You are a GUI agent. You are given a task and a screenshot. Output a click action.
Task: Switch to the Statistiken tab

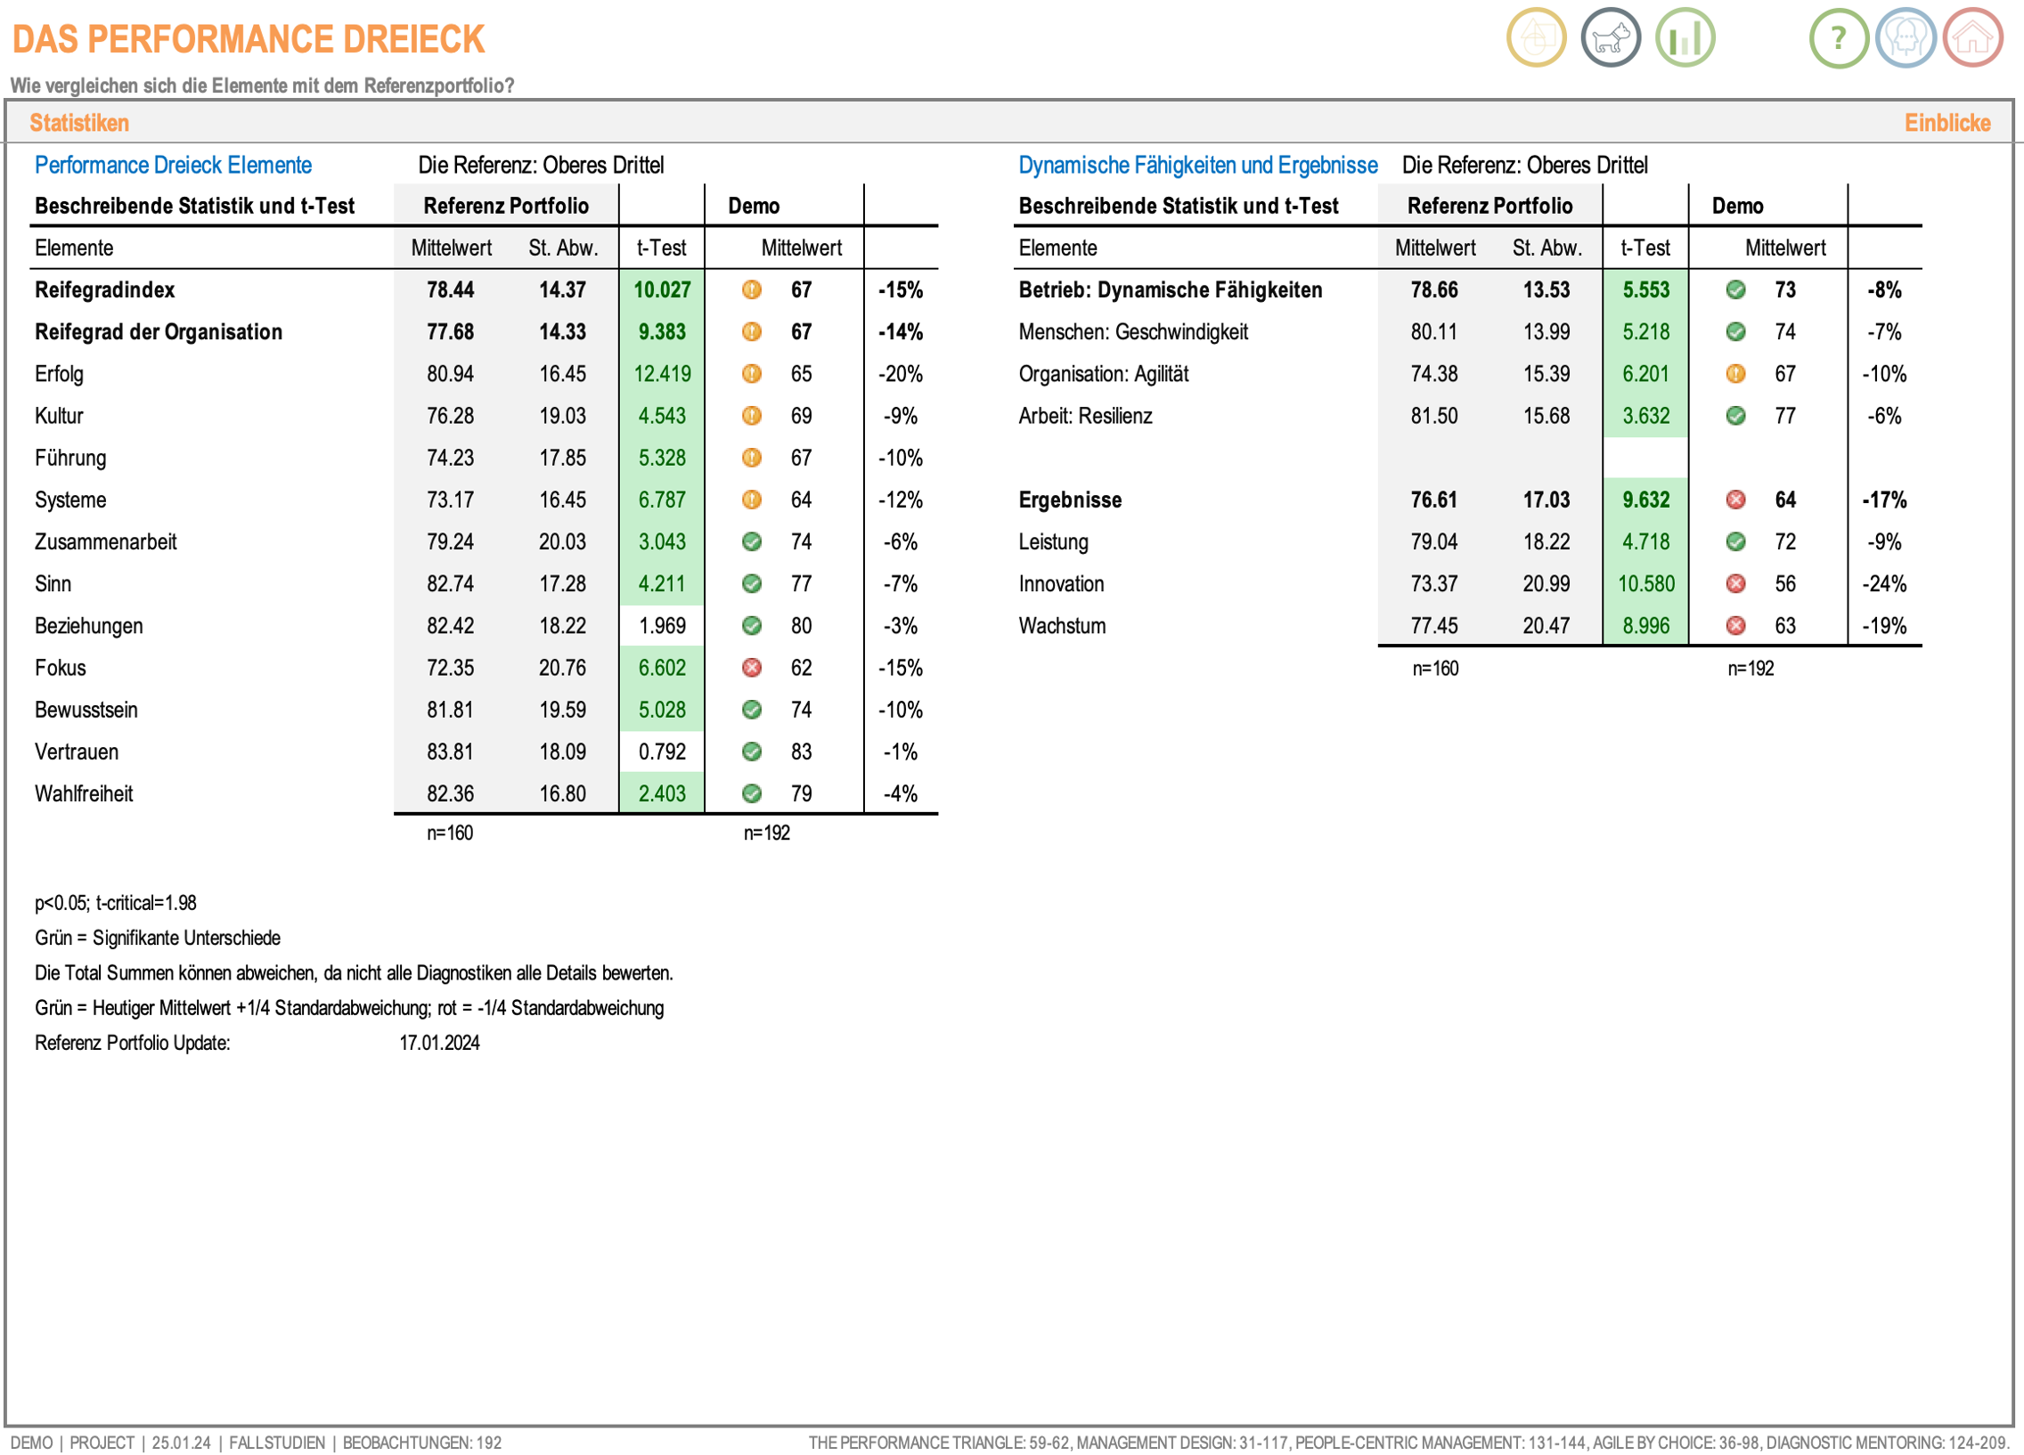[x=79, y=123]
